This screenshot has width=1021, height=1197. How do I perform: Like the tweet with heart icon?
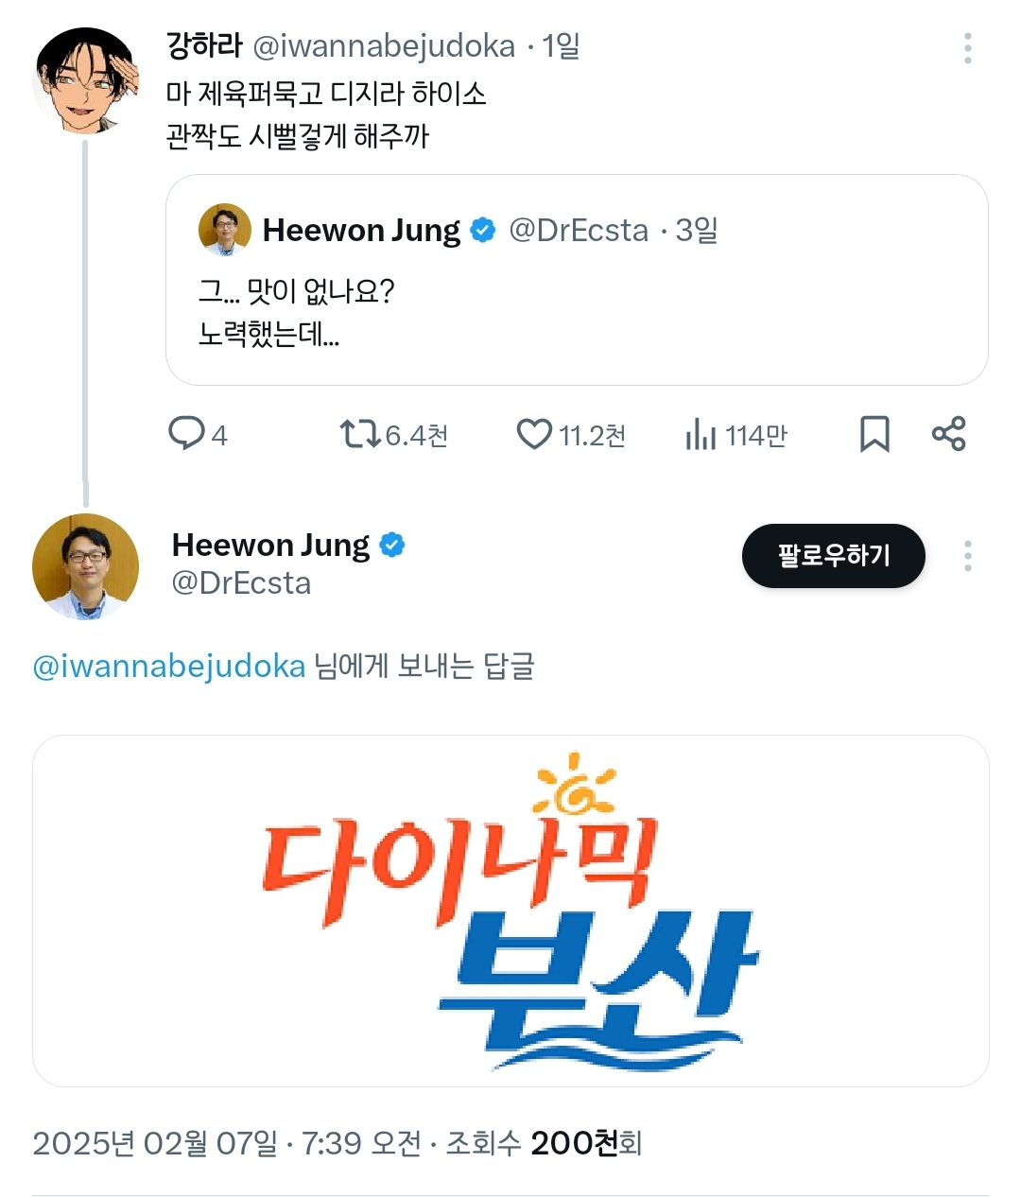click(x=534, y=434)
